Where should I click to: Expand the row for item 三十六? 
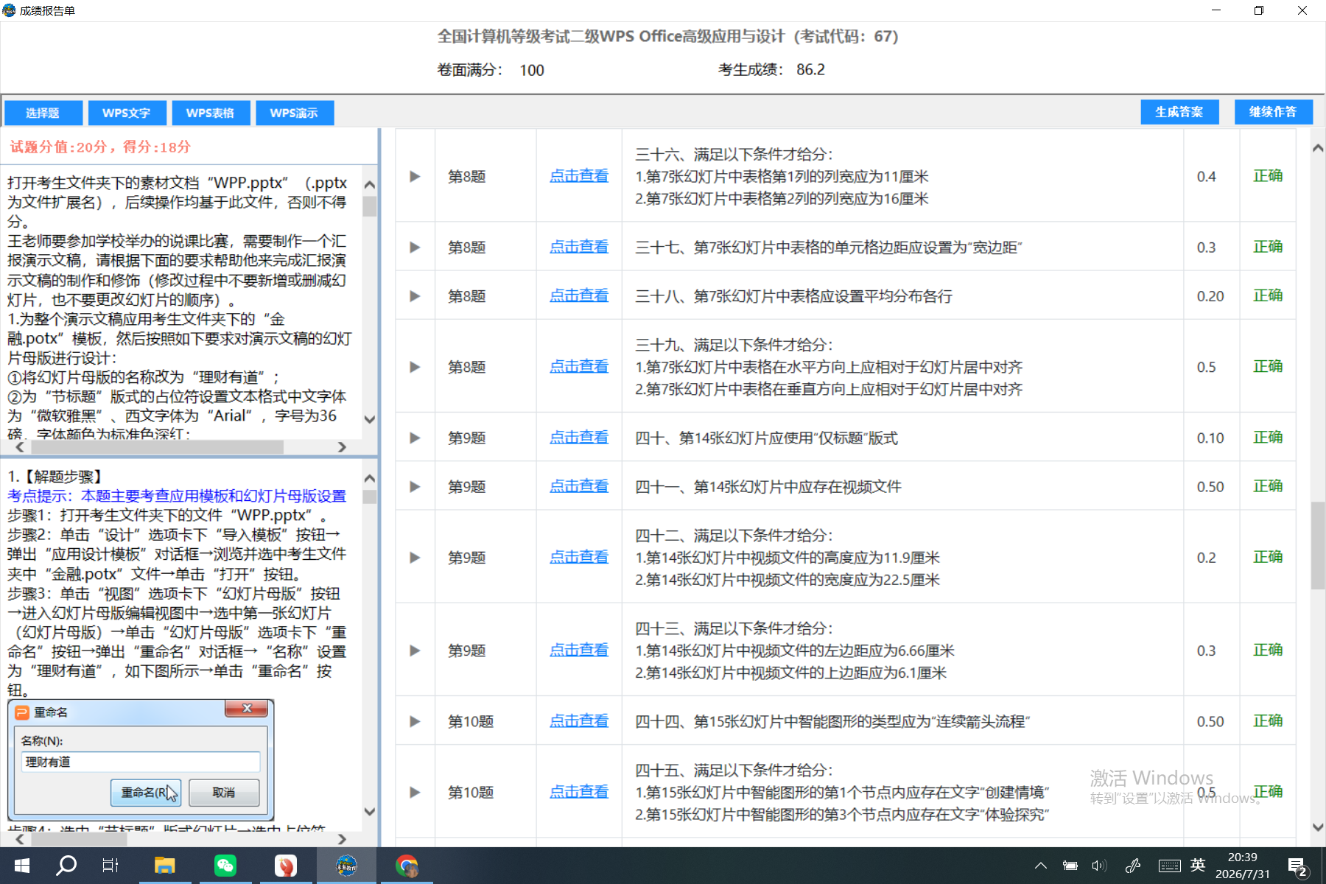415,176
